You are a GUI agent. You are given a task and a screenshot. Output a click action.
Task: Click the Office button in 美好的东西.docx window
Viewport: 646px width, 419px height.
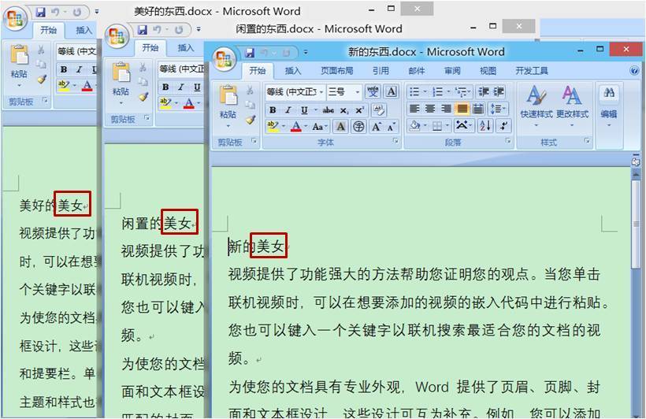coord(15,19)
